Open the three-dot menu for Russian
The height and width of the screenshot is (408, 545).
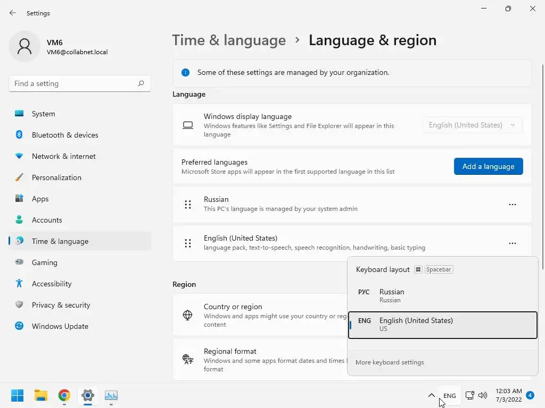tap(513, 205)
